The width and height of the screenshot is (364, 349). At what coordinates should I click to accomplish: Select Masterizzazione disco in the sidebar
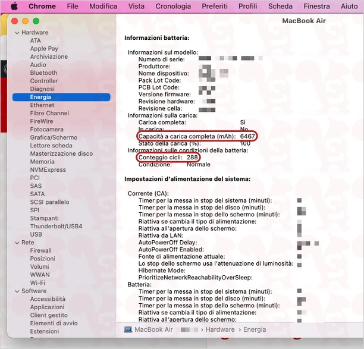[x=61, y=153]
